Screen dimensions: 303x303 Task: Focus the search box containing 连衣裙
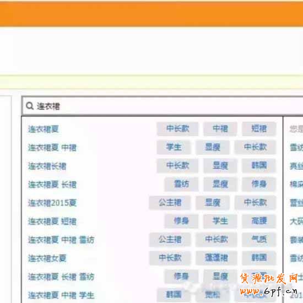coord(163,106)
